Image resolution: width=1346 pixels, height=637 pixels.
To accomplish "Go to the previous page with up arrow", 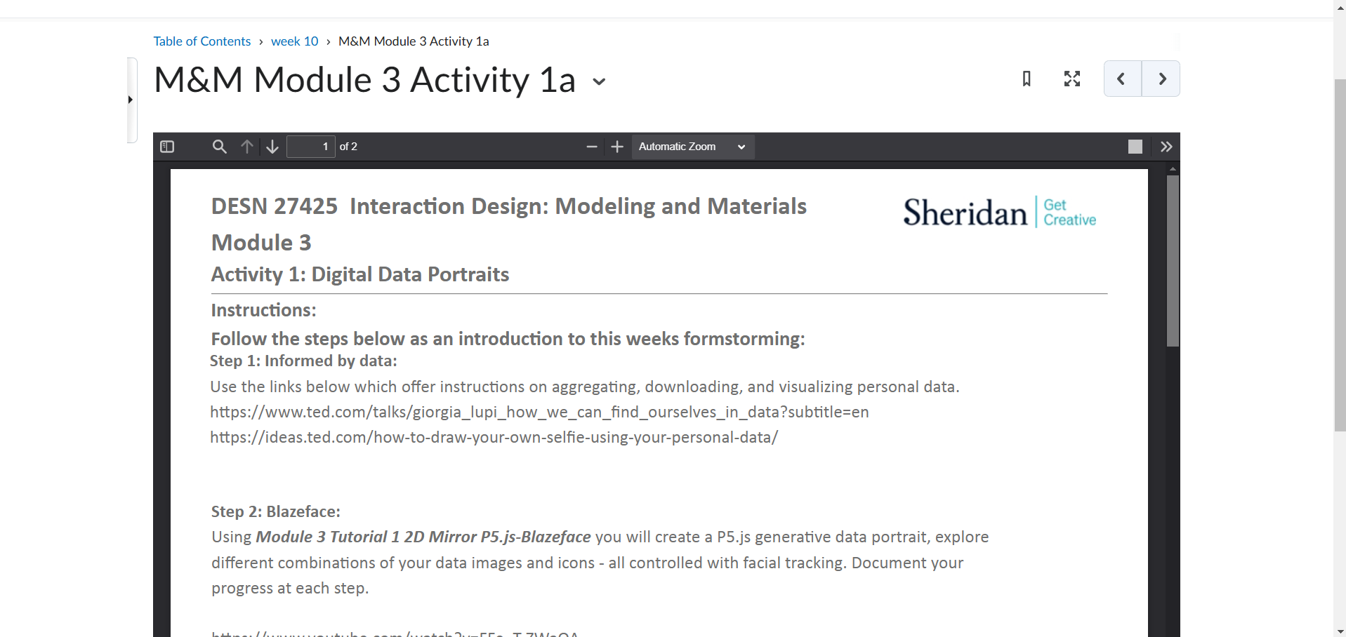I will pyautogui.click(x=246, y=147).
